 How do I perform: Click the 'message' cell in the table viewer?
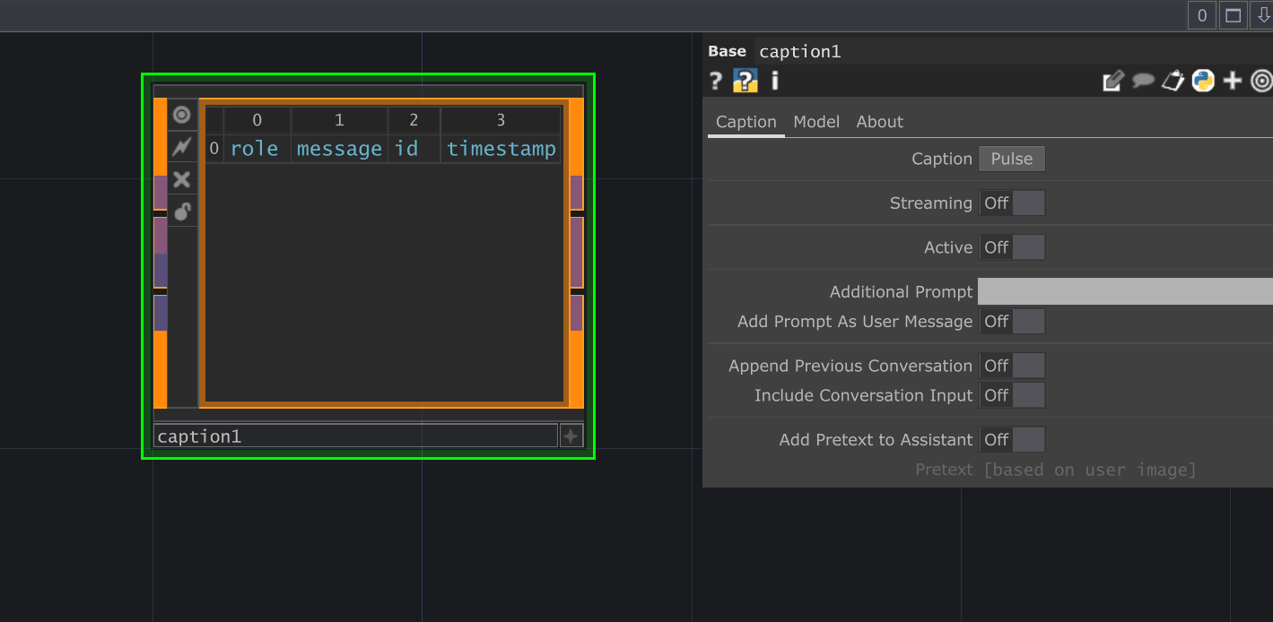click(339, 149)
